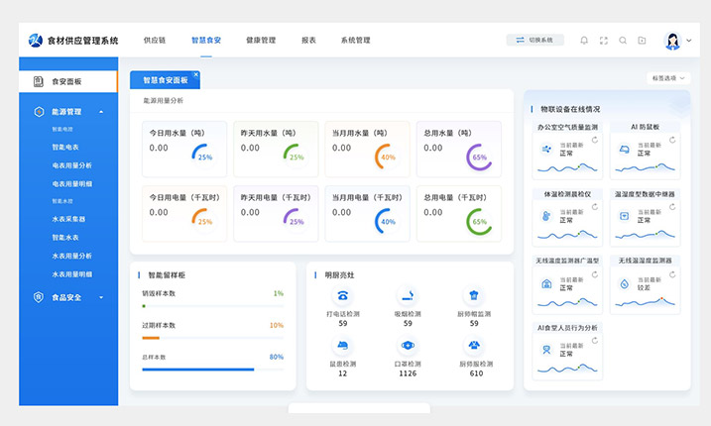Image resolution: width=711 pixels, height=426 pixels.
Task: Click the 口罩检测 count 1126
Action: point(408,373)
